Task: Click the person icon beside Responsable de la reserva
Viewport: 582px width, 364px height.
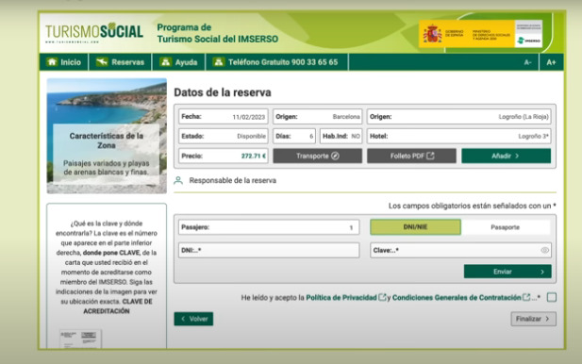Action: 178,180
